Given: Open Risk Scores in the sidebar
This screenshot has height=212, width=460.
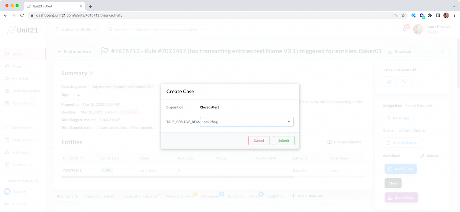Looking at the screenshot, I should [x=18, y=152].
